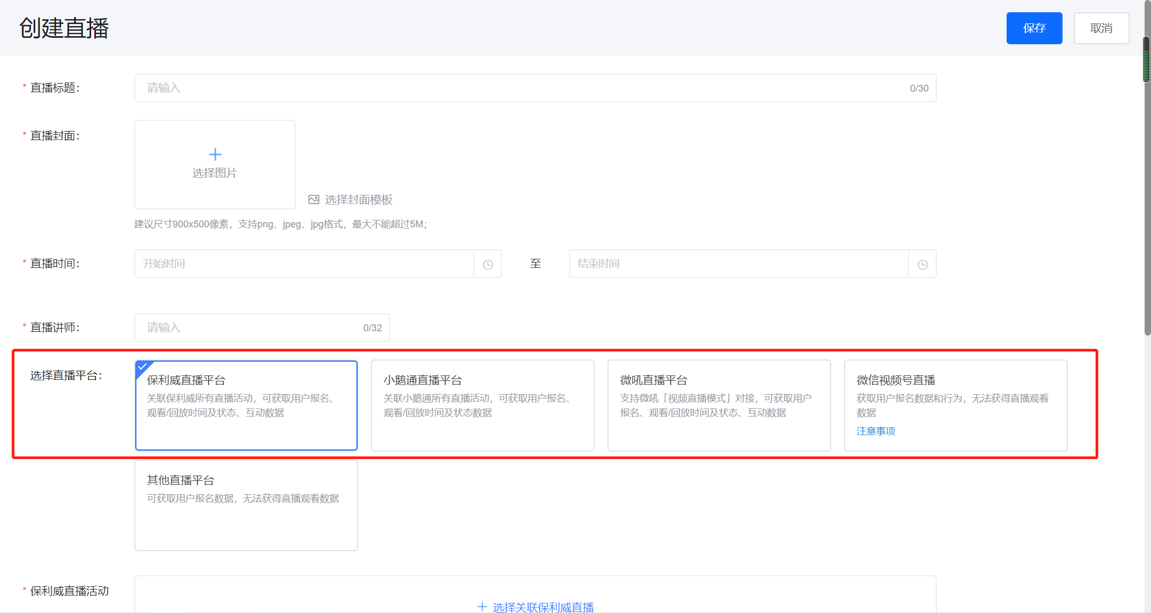Click the blue 保存 button
Viewport: 1151px width, 613px height.
(1034, 28)
